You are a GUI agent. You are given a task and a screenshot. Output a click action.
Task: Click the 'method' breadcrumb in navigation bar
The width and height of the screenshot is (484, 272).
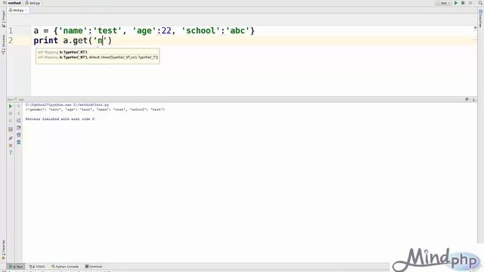tap(12, 3)
